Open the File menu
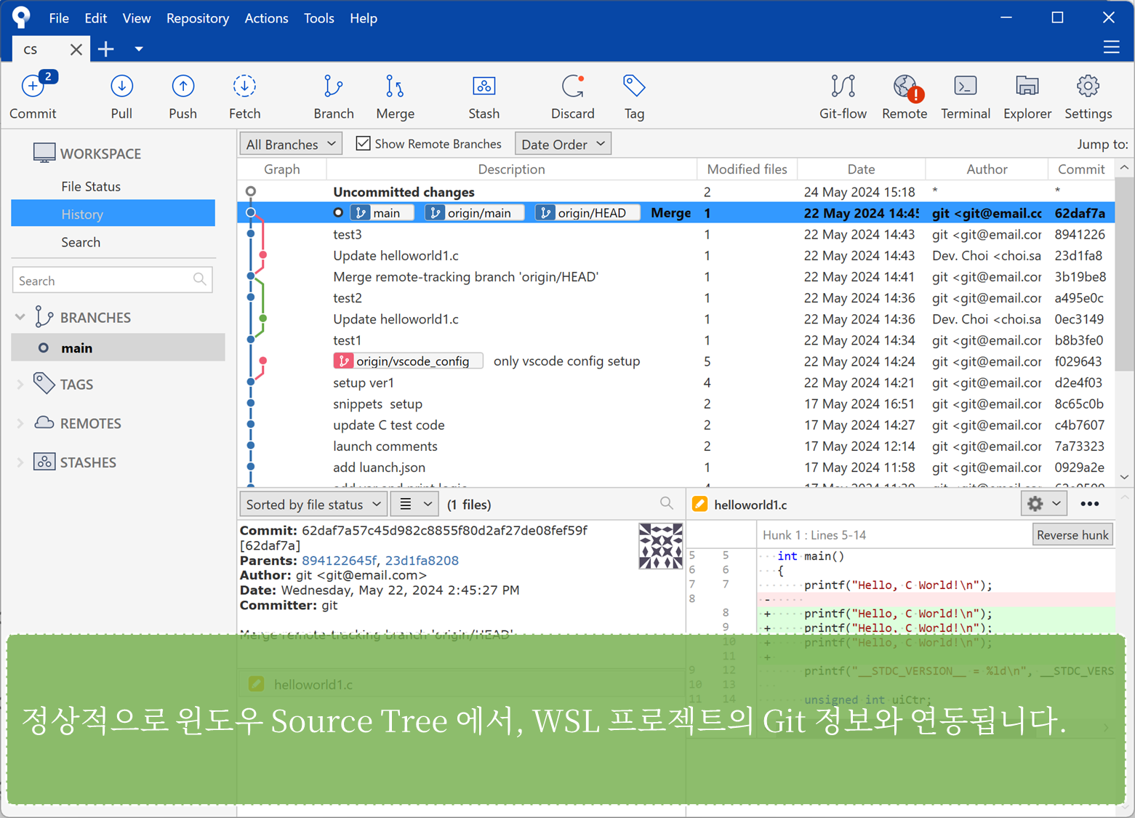 (59, 18)
